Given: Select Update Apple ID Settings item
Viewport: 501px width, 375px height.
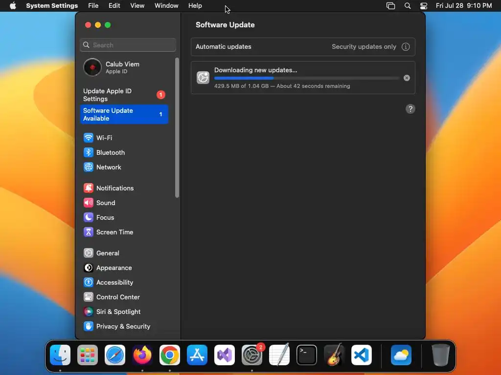Looking at the screenshot, I should pos(124,95).
